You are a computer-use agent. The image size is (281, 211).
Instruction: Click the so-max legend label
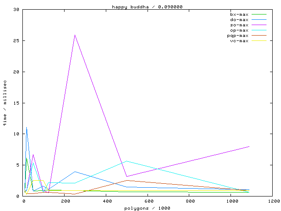tap(239, 25)
